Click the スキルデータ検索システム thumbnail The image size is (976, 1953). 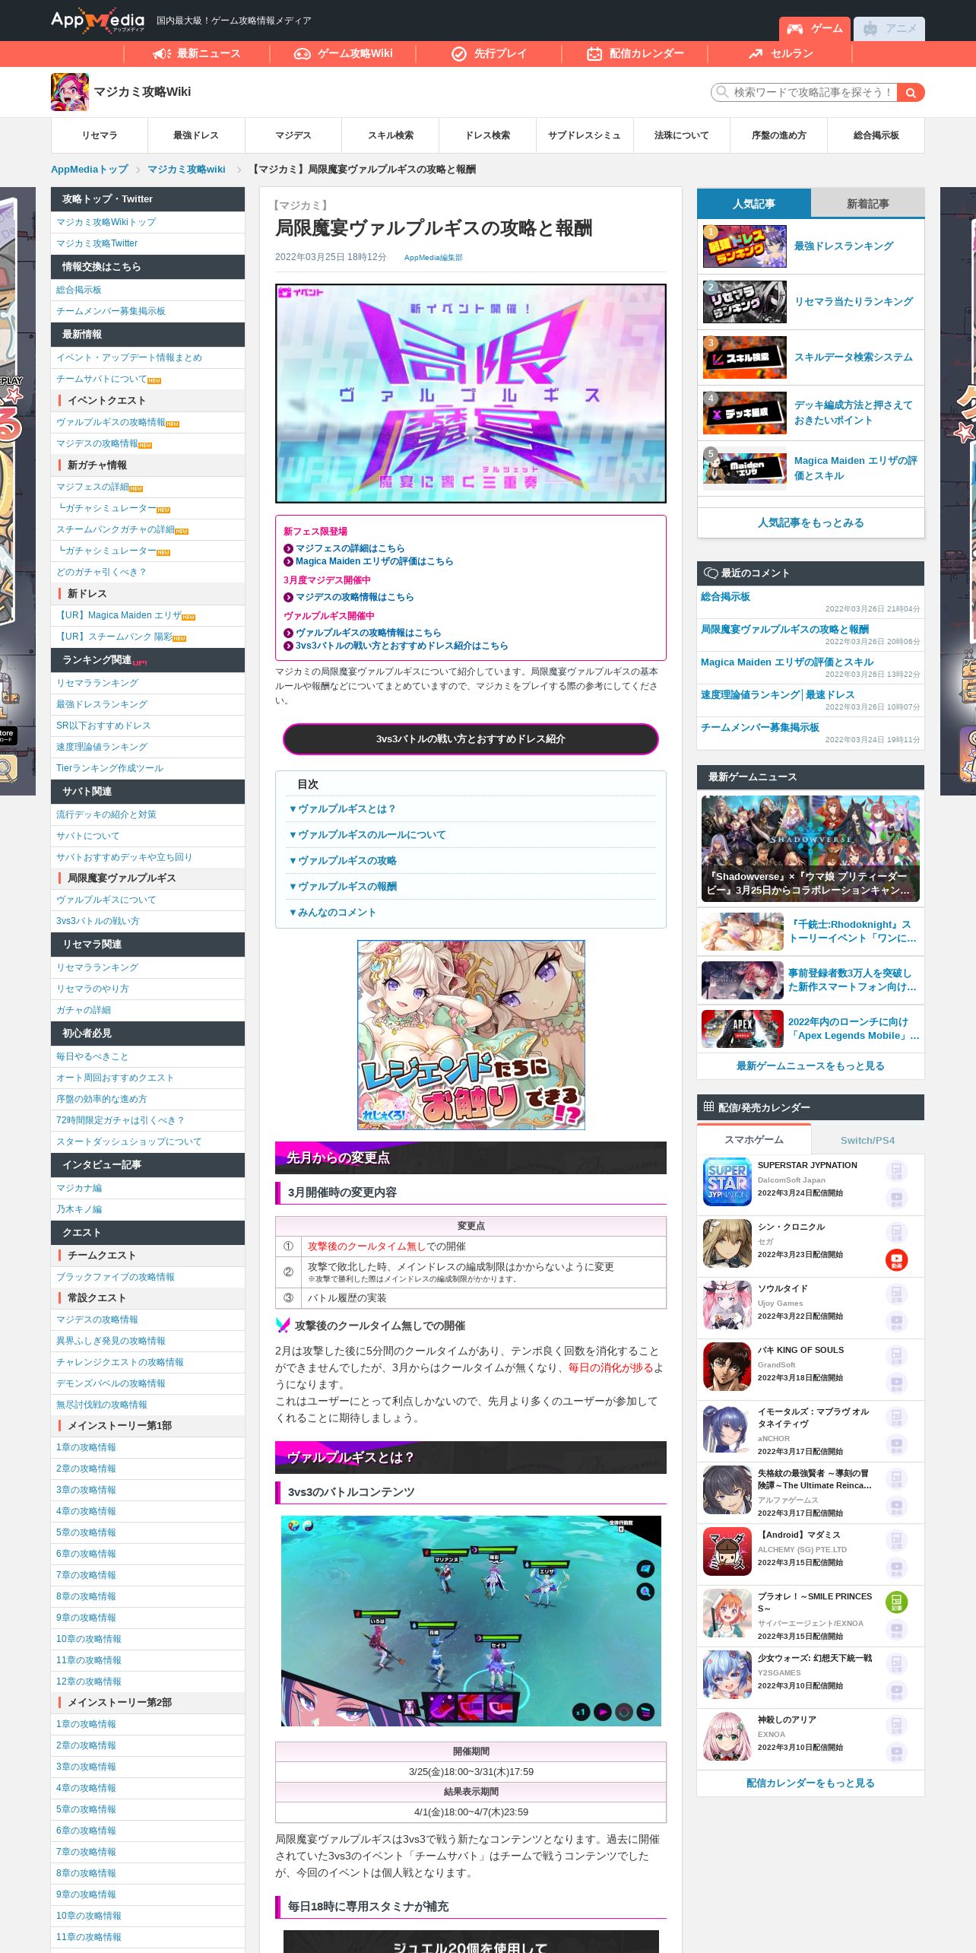click(745, 357)
